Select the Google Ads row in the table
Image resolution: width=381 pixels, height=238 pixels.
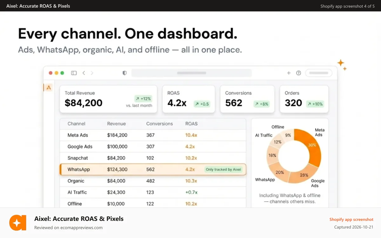(x=153, y=147)
